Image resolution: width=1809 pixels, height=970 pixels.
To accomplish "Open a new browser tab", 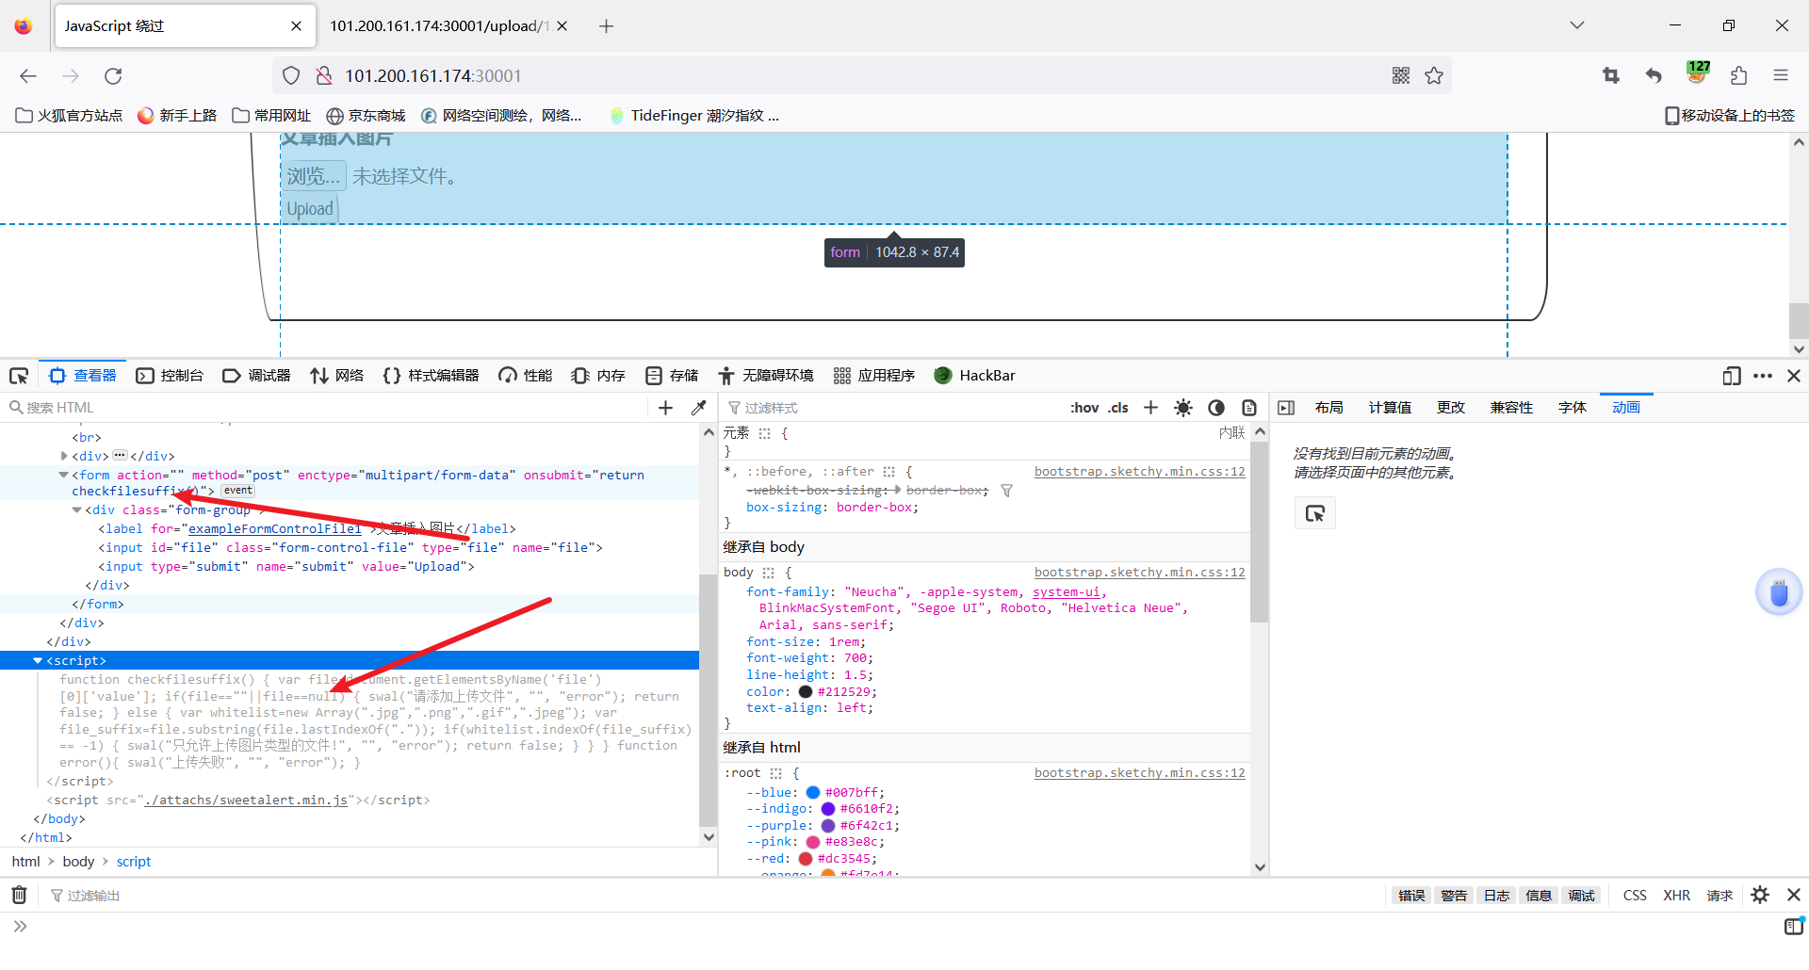I will click(x=606, y=26).
